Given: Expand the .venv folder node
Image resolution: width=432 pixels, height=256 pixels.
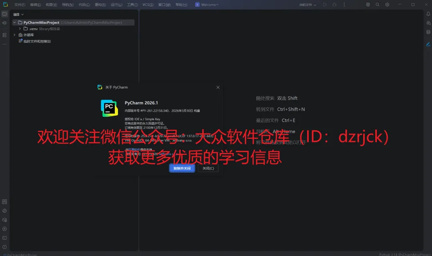Looking at the screenshot, I should (20, 29).
